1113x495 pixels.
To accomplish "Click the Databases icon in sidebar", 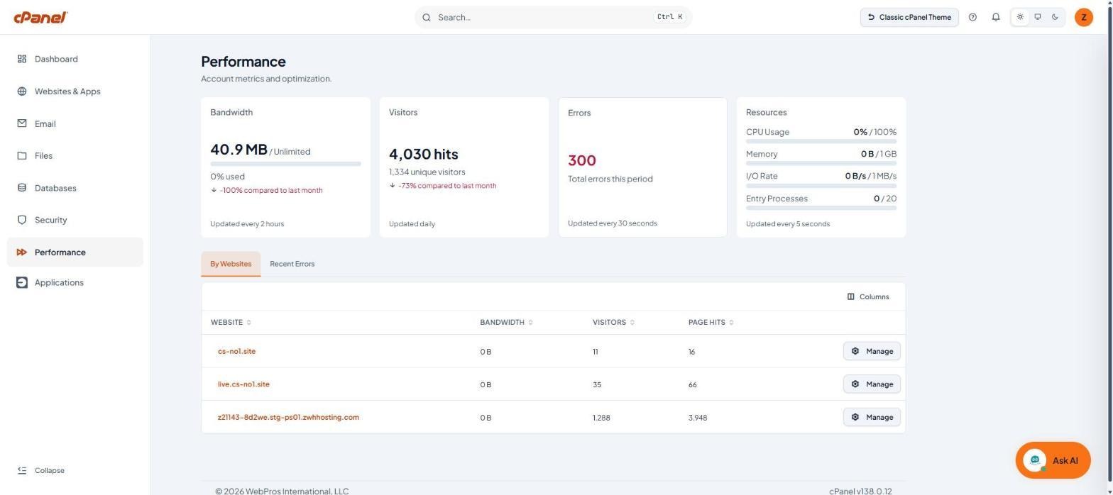I will coord(22,188).
